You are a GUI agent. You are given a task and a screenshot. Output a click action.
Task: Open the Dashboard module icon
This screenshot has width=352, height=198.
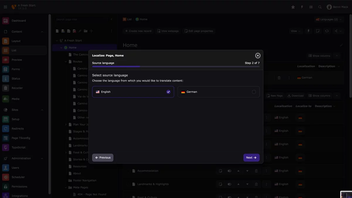(6, 21)
